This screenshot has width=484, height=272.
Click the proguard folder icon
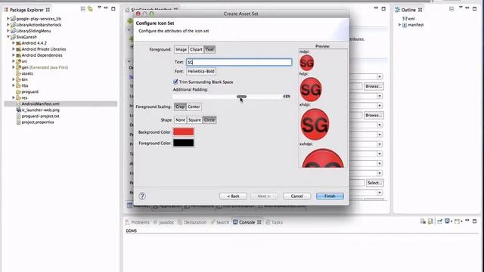[18, 91]
